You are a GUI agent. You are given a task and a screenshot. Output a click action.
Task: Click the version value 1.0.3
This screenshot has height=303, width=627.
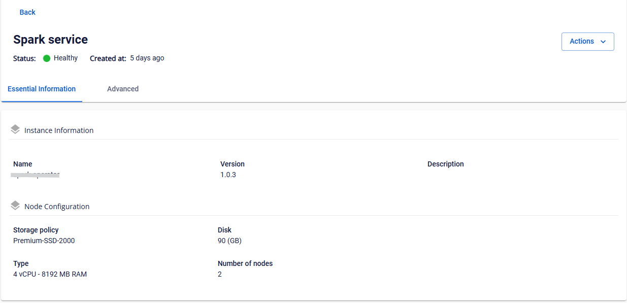[228, 175]
